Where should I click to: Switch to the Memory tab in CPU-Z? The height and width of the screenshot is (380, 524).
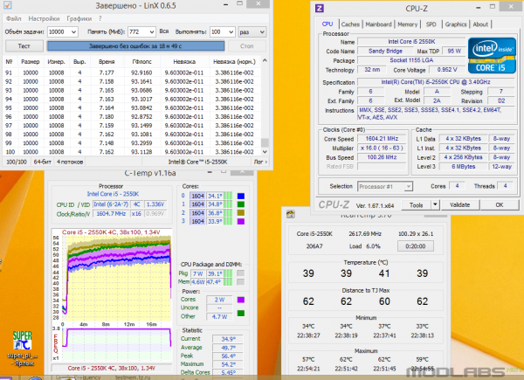pos(407,24)
